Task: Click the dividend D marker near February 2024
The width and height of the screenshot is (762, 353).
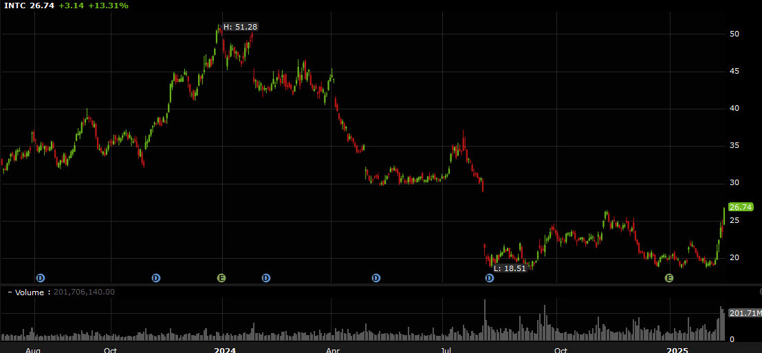Action: click(266, 278)
